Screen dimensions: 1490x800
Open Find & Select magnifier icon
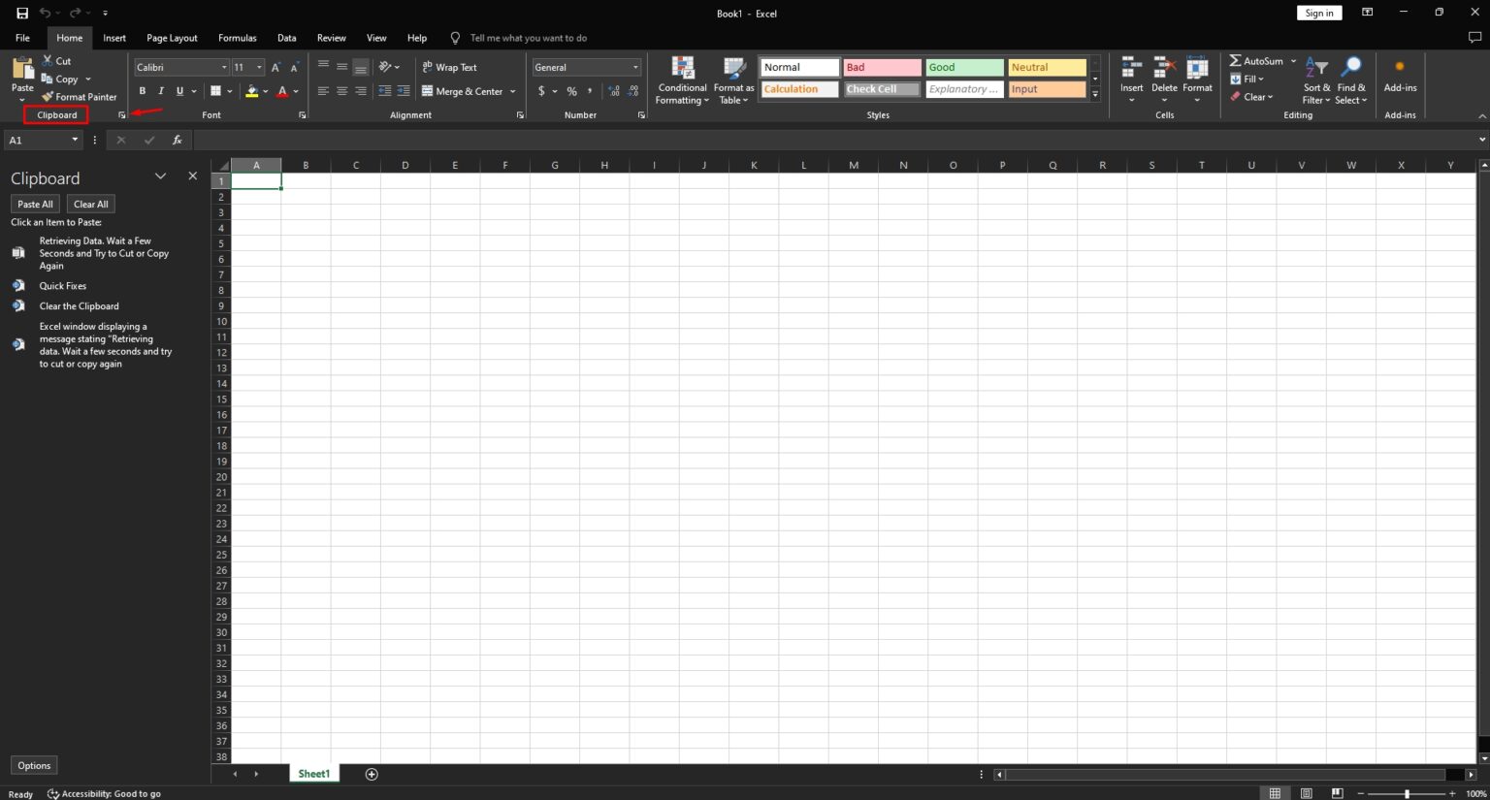(1350, 67)
